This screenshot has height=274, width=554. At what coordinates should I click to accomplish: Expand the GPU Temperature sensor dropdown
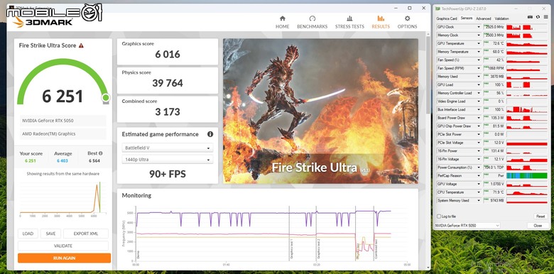click(479, 43)
